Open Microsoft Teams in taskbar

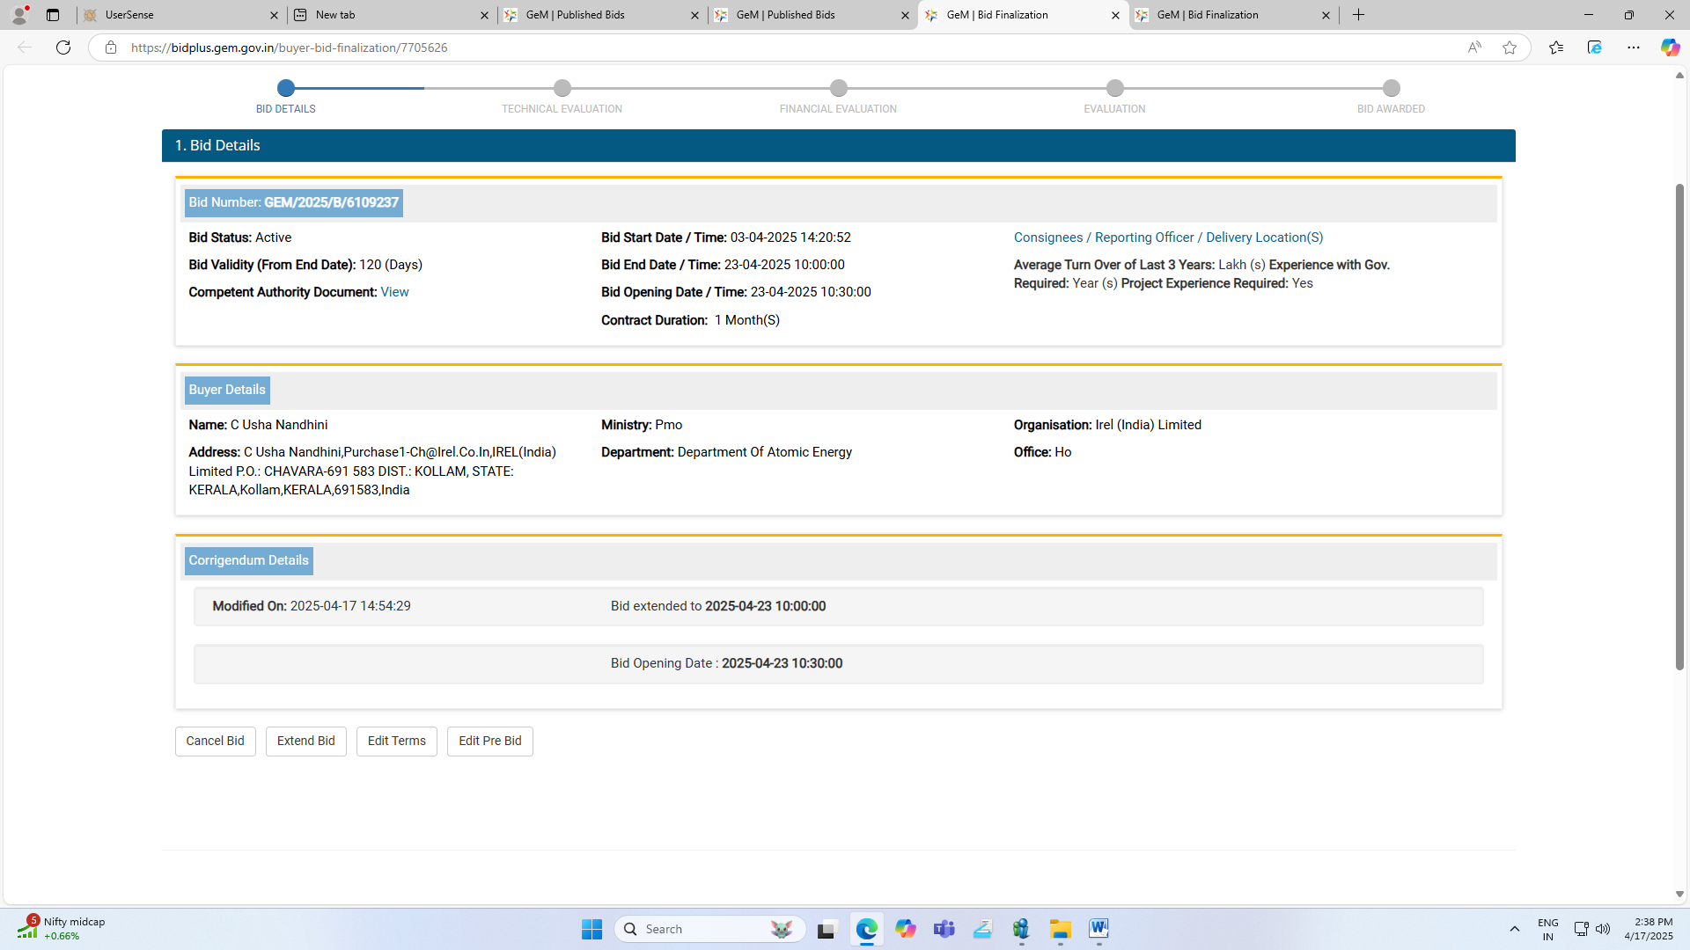pyautogui.click(x=944, y=929)
